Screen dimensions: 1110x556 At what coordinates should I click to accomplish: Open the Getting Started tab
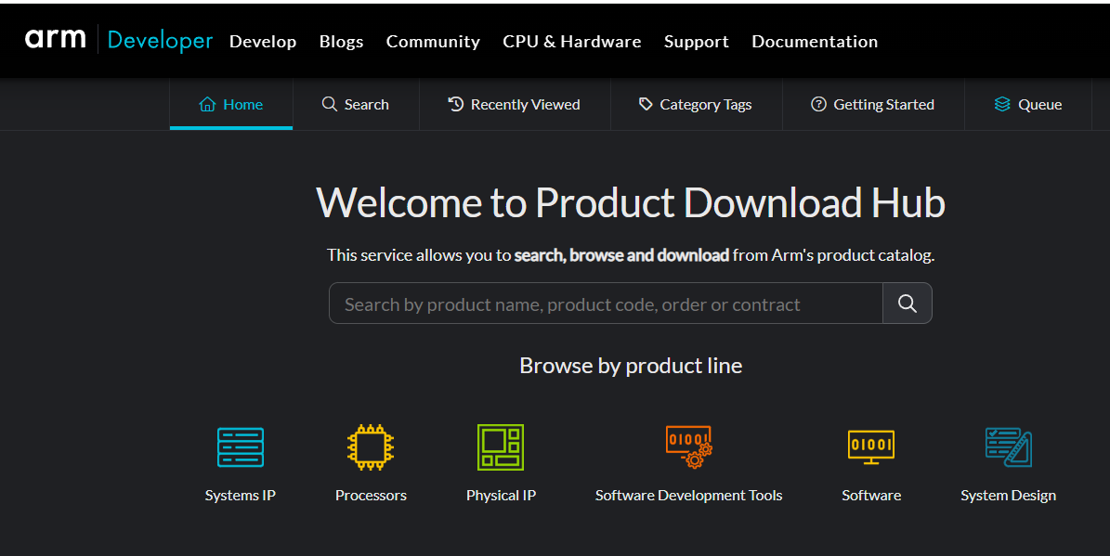coord(873,105)
